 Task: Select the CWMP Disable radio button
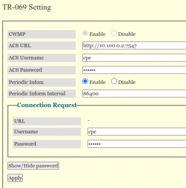pyautogui.click(x=114, y=33)
